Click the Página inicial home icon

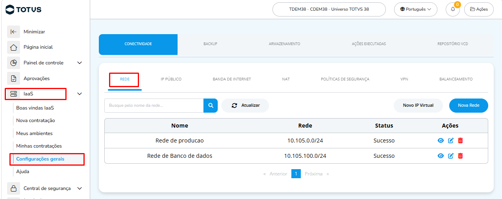pyautogui.click(x=13, y=47)
